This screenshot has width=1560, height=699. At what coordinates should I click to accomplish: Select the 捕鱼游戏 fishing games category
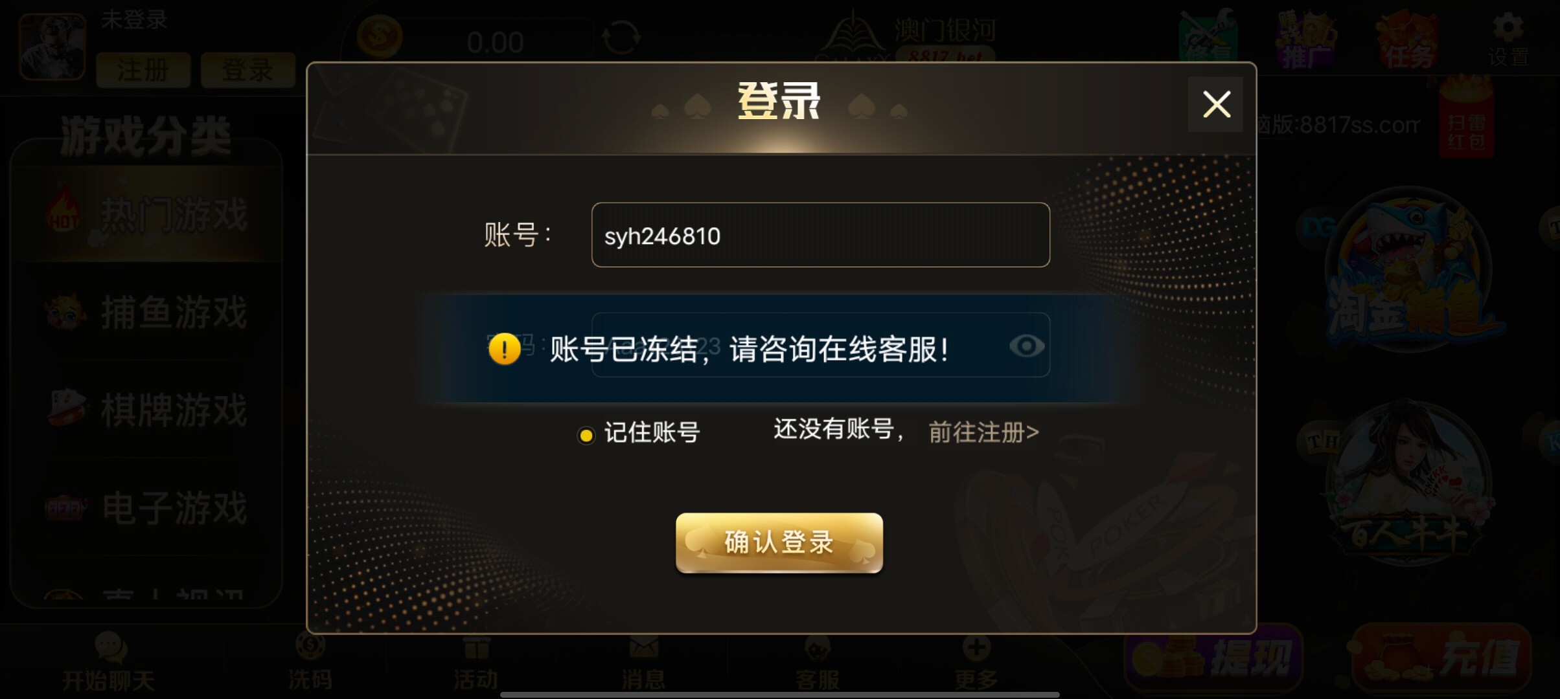click(146, 313)
